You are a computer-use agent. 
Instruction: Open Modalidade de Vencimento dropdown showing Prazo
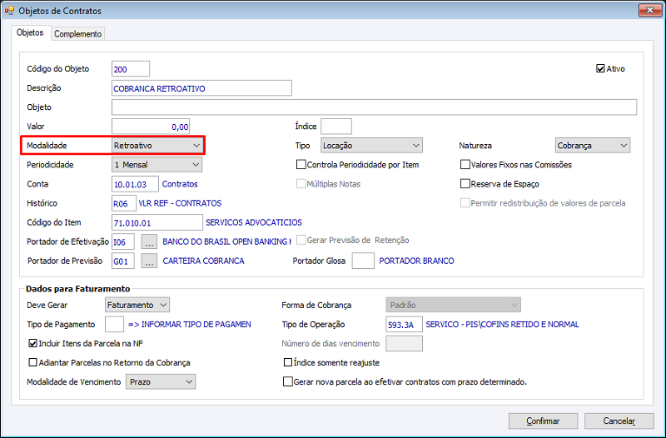pos(161,381)
